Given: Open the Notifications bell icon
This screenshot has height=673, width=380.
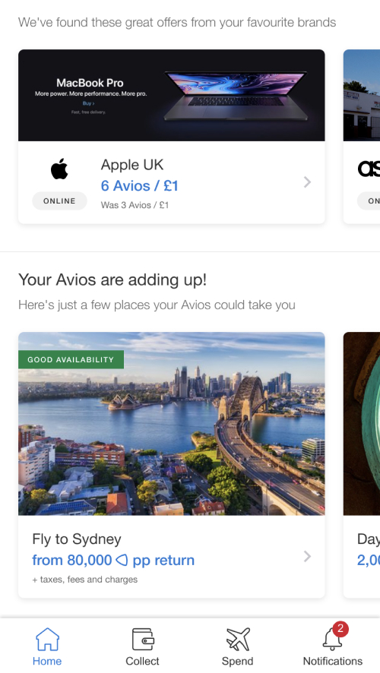Looking at the screenshot, I should (332, 640).
